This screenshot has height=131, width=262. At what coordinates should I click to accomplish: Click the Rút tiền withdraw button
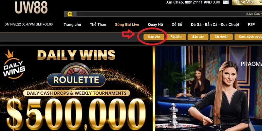coord(176,37)
